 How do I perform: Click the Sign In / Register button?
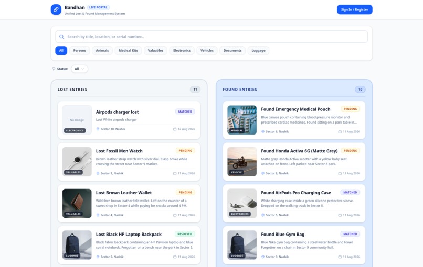pyautogui.click(x=354, y=9)
